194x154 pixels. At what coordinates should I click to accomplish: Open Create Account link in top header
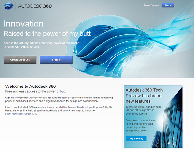151,5
